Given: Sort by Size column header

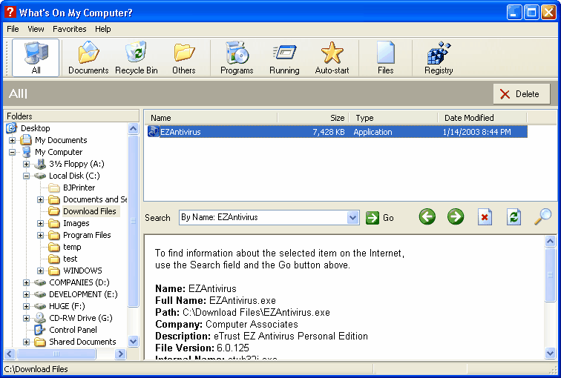Looking at the screenshot, I should (312, 118).
